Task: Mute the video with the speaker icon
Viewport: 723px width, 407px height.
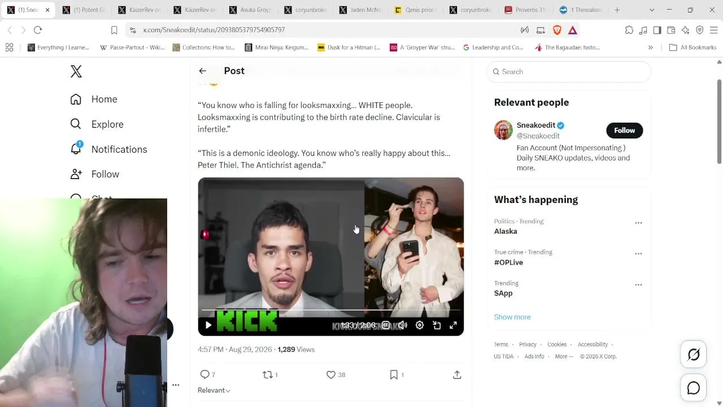Action: (403, 325)
